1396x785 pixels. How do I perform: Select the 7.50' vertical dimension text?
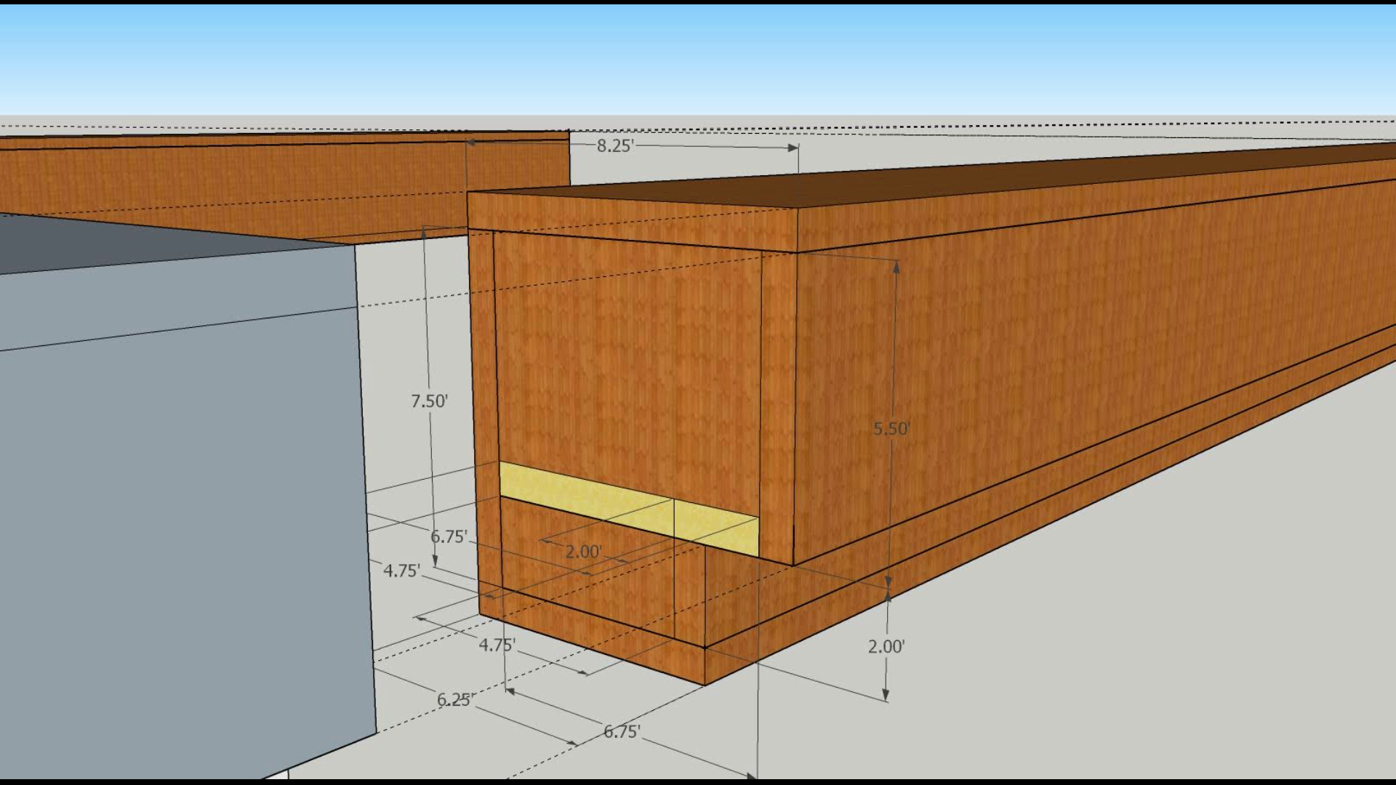click(x=429, y=401)
